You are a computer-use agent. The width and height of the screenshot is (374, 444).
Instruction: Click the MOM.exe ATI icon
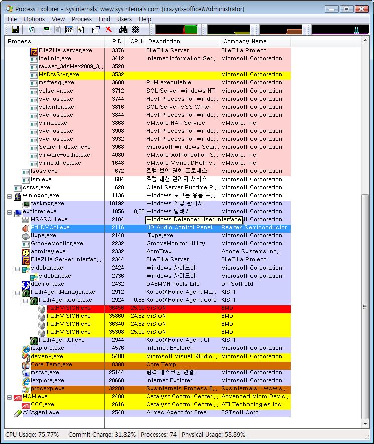[x=18, y=397]
